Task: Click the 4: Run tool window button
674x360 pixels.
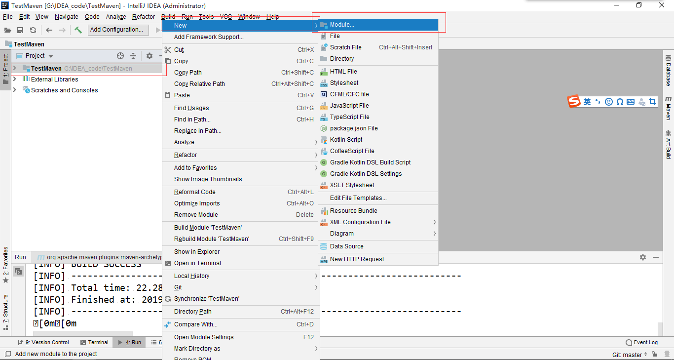Action: 129,342
